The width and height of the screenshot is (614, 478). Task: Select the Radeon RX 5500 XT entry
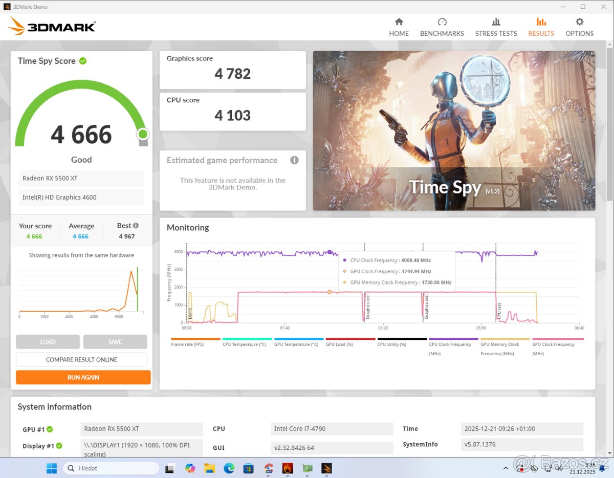[81, 178]
